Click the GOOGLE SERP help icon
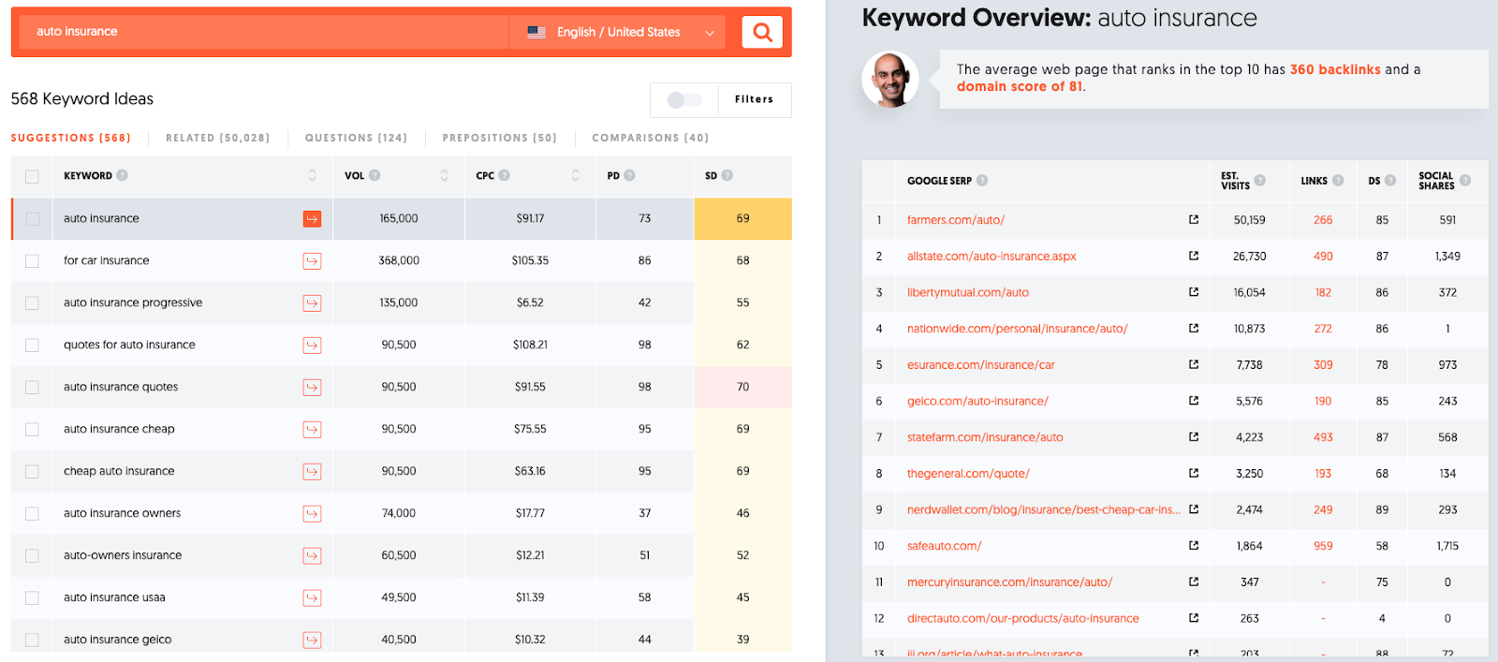This screenshot has width=1498, height=662. coord(982,181)
